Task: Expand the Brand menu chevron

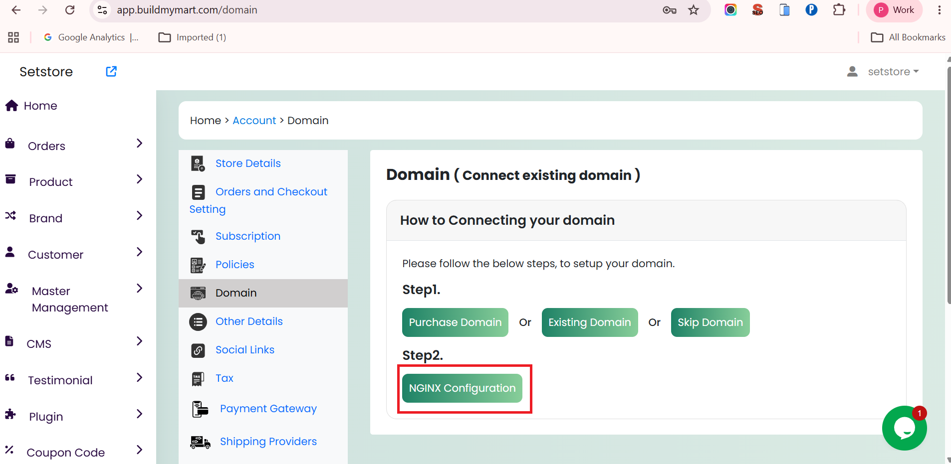Action: 140,216
